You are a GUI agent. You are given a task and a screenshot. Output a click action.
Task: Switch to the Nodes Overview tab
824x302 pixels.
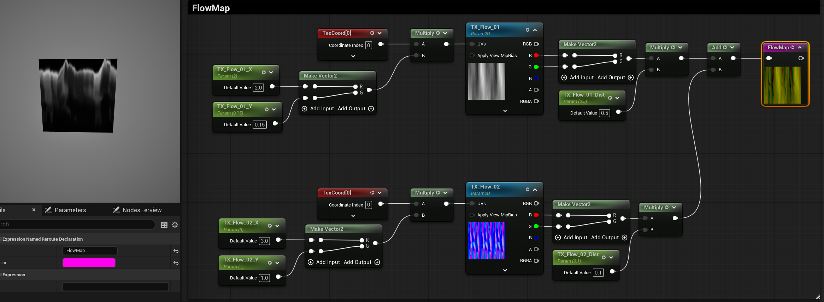click(137, 210)
